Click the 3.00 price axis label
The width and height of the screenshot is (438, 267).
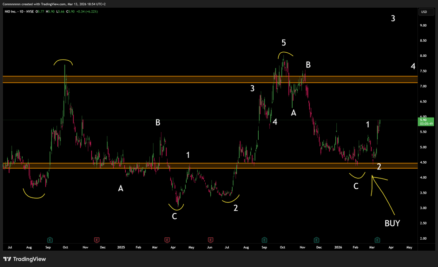[x=423, y=208]
